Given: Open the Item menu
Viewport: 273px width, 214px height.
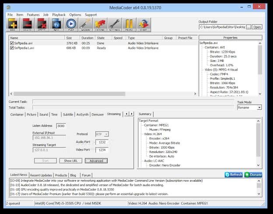Looking at the screenshot, I should click(20, 15).
